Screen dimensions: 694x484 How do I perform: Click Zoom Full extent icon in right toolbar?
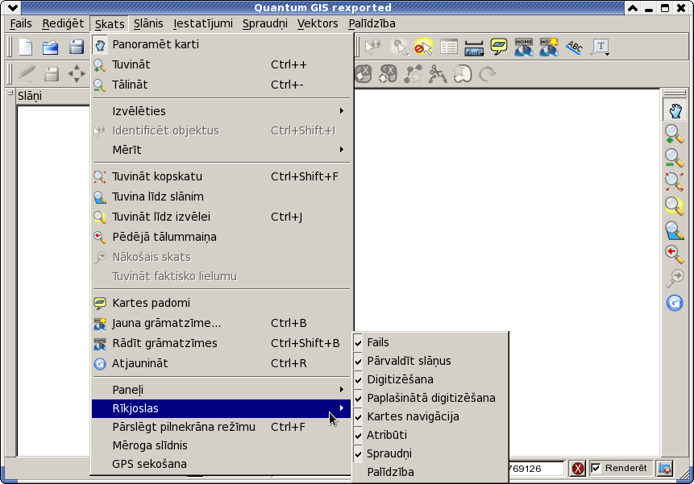674,182
